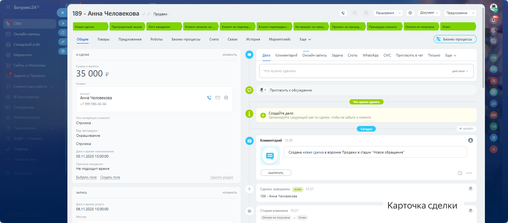Call contact Анна Человекова via phone icon

coord(209,98)
